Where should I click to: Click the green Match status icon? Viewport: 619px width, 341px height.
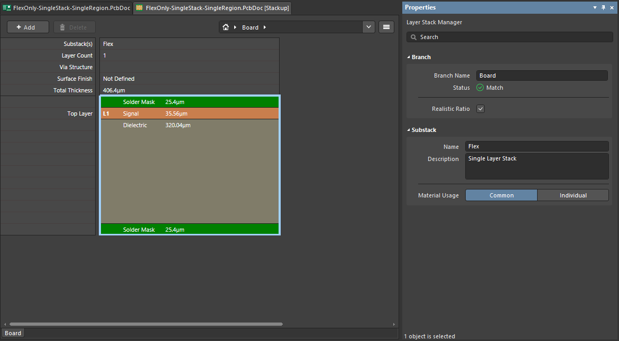tap(480, 88)
